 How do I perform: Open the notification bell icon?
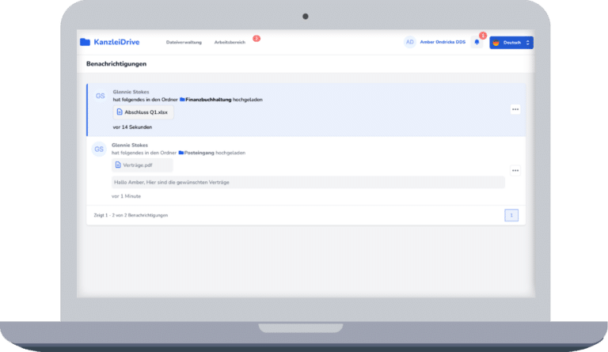[x=477, y=42]
